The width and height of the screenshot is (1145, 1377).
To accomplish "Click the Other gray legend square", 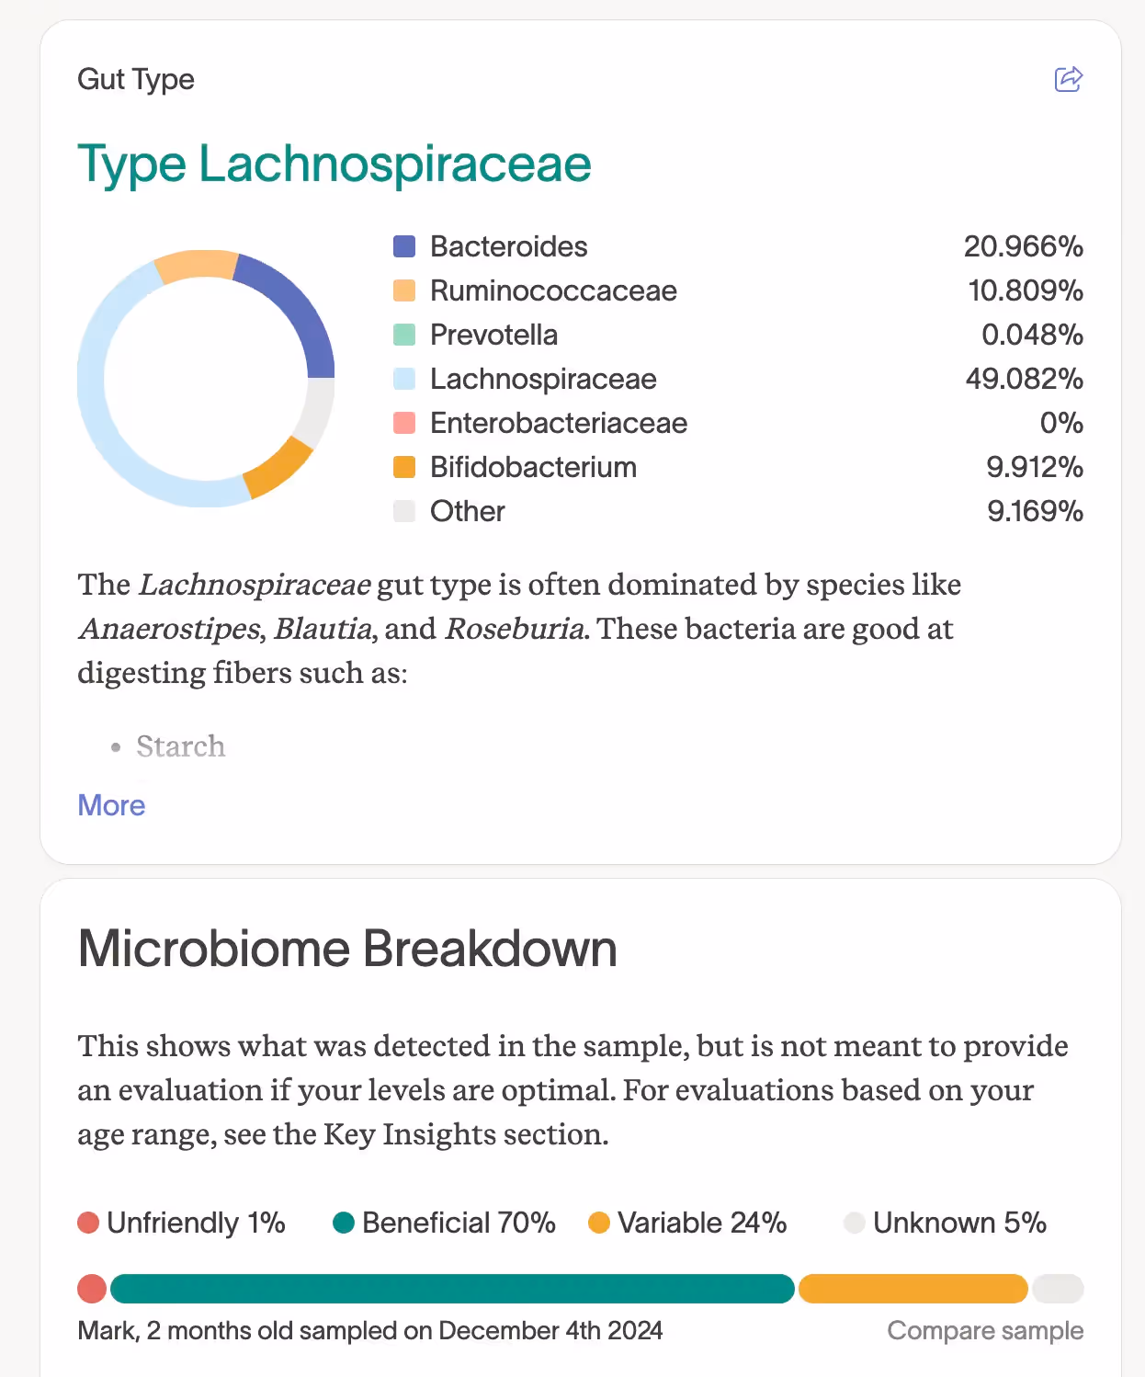I will [404, 511].
